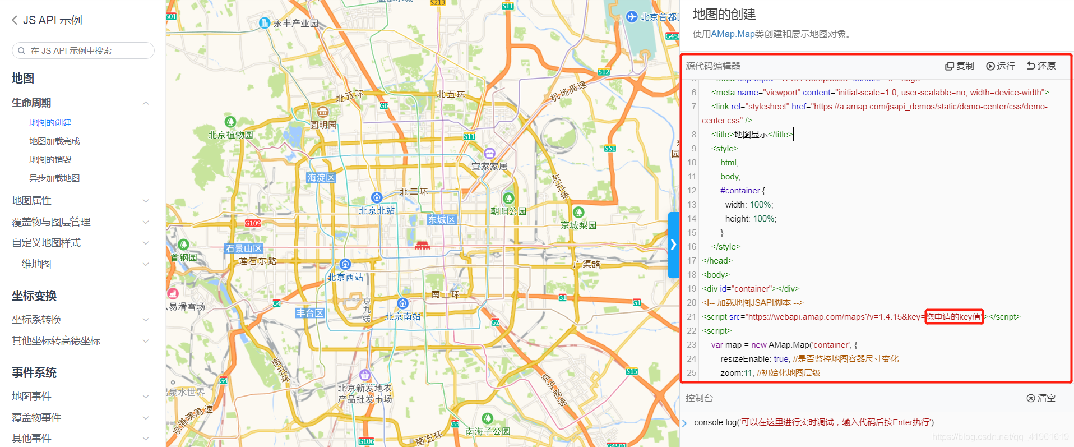The width and height of the screenshot is (1074, 447).
Task: Expand the 地图属性 section
Action: point(146,201)
